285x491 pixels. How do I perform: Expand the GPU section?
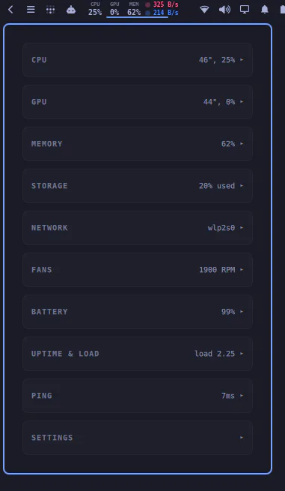pyautogui.click(x=138, y=102)
